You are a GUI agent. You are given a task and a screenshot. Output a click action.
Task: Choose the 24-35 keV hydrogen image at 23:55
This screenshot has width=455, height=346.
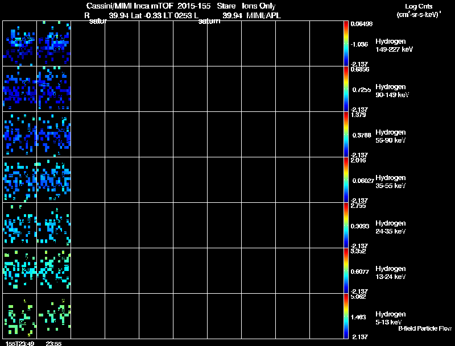53,226
